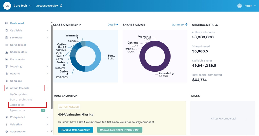Screen dimensions: 259x136
Task: Click the Cap Table pie icon
Action: [7, 30]
